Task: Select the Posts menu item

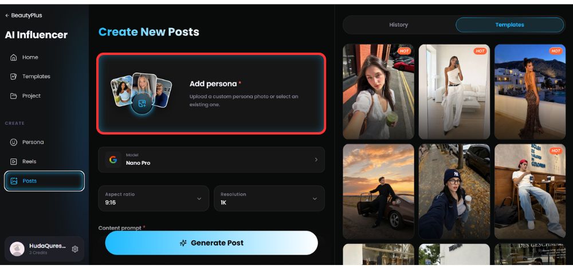Action: click(x=44, y=181)
